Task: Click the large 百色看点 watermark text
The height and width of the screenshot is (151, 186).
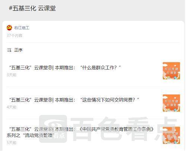Action: coord(124,129)
